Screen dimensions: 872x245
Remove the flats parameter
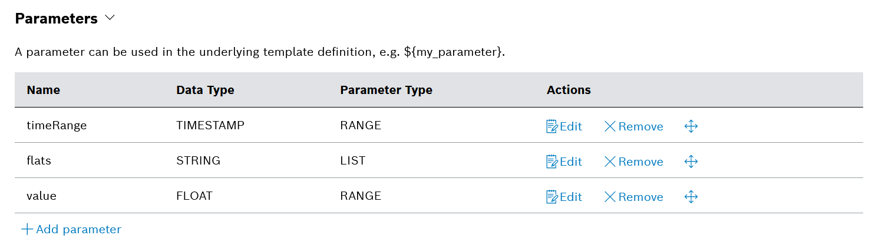click(x=633, y=162)
